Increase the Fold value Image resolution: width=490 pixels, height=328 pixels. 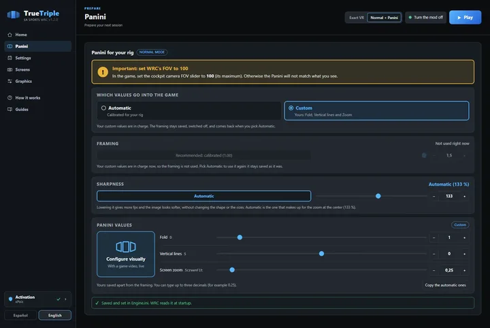pos(464,237)
